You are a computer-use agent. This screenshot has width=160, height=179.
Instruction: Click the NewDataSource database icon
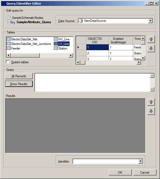(x=81, y=21)
